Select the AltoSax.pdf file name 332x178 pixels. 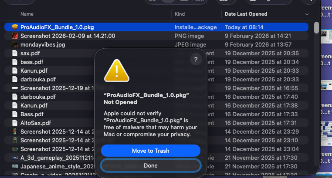pos(36,123)
